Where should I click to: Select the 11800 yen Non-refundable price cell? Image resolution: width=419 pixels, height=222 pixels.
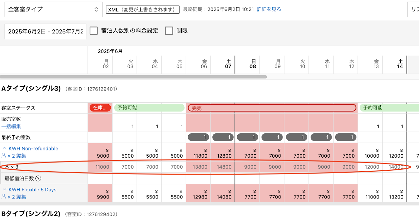pos(198,153)
